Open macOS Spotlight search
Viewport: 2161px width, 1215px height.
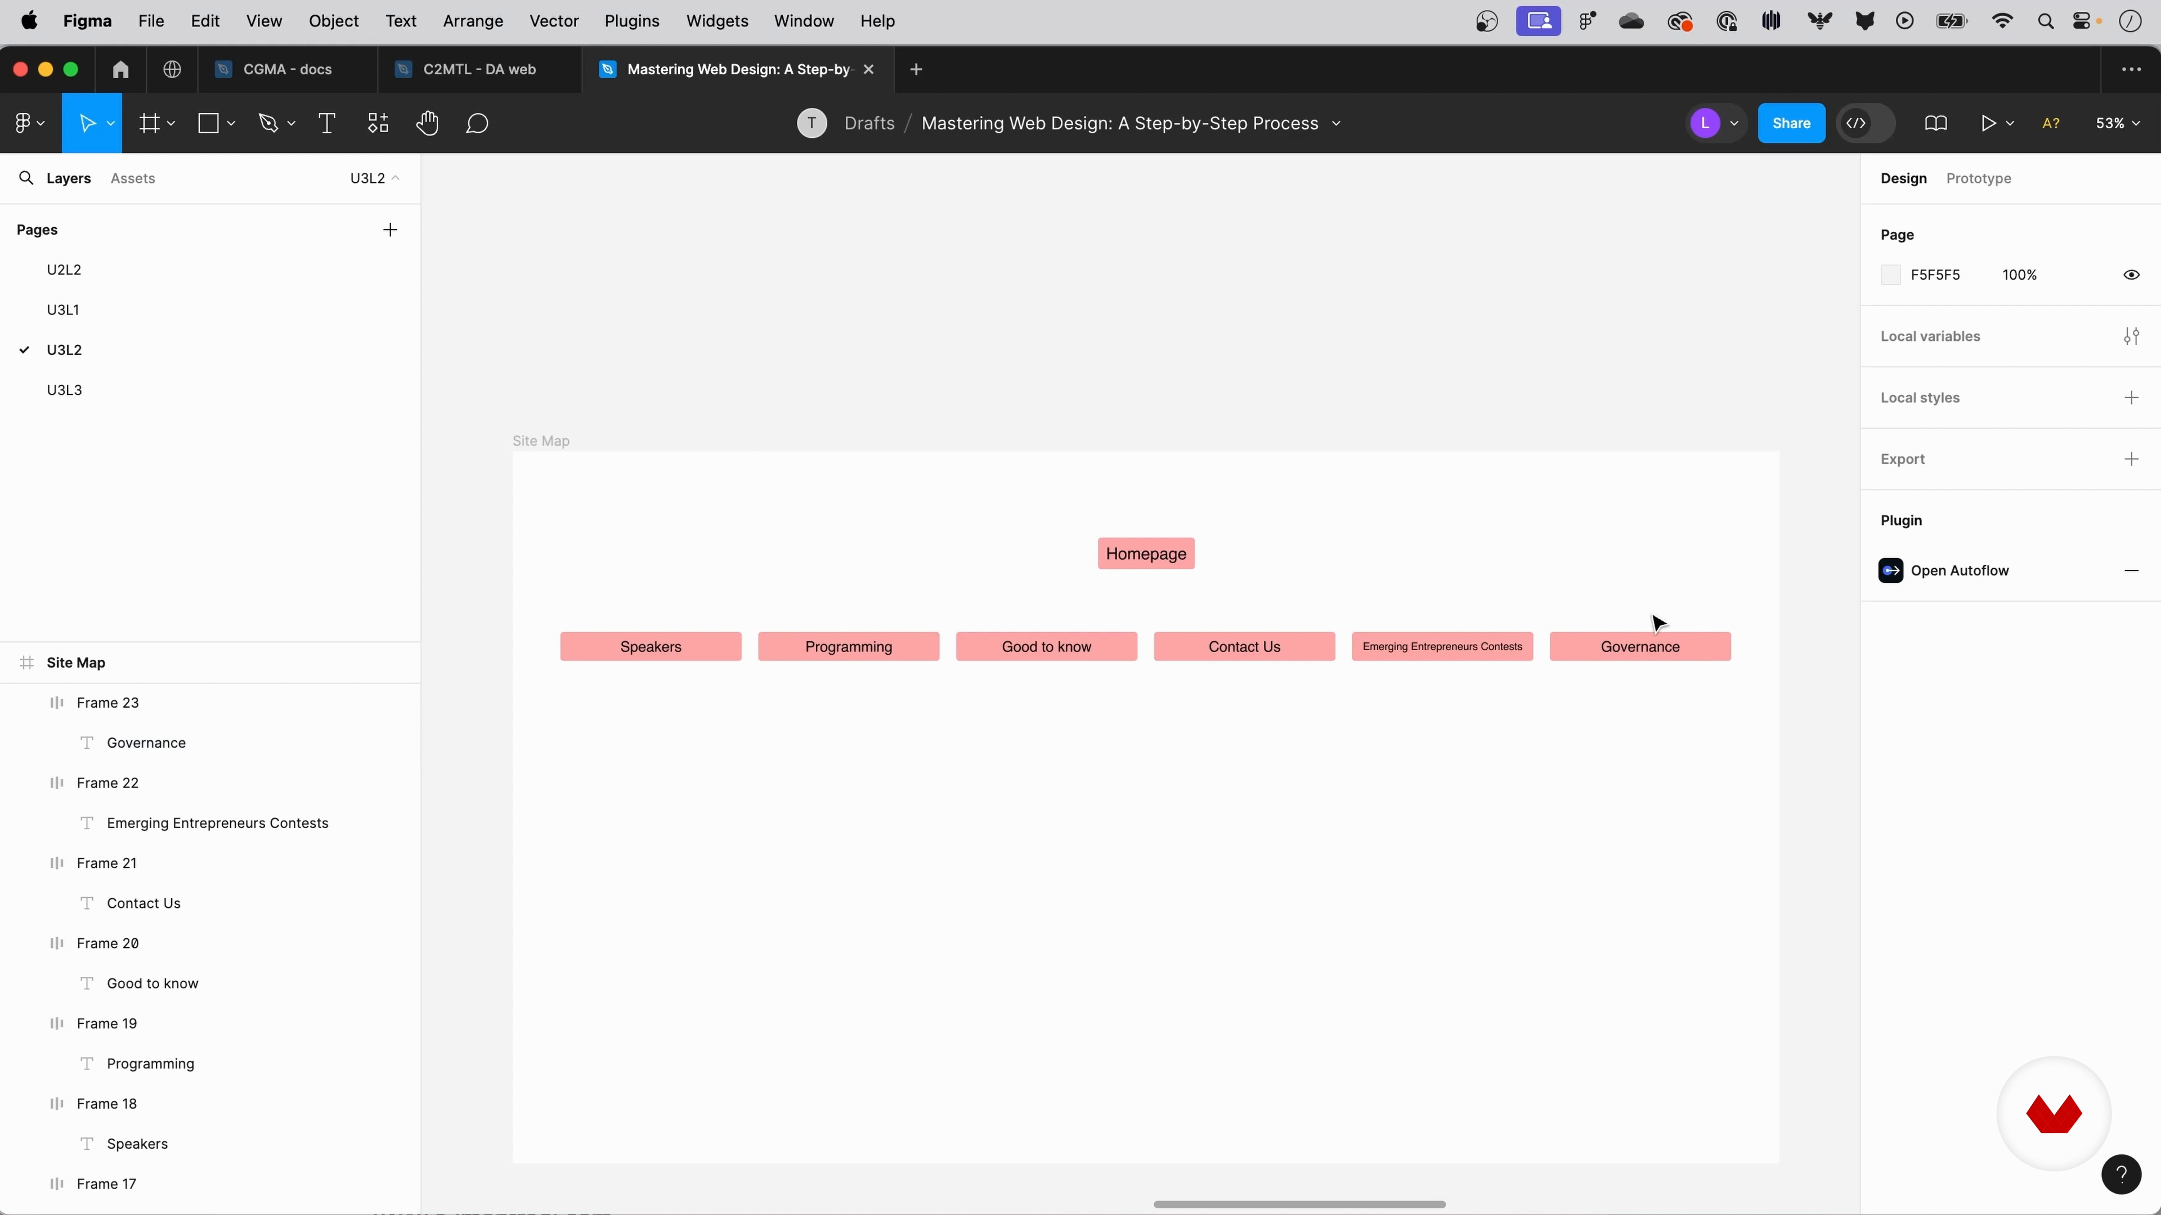click(x=2045, y=21)
